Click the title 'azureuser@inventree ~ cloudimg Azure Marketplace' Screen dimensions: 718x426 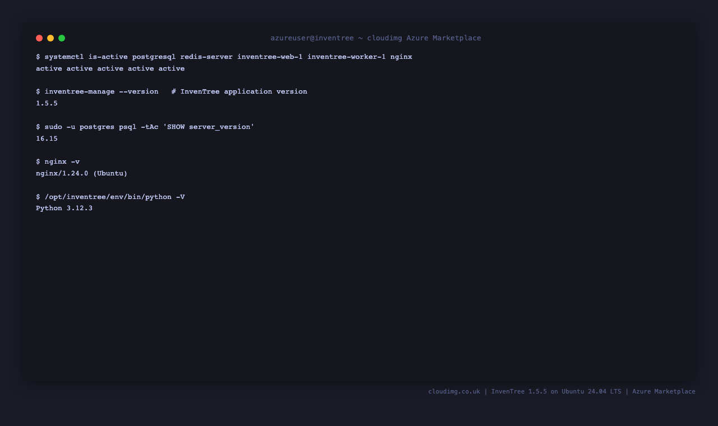point(376,38)
